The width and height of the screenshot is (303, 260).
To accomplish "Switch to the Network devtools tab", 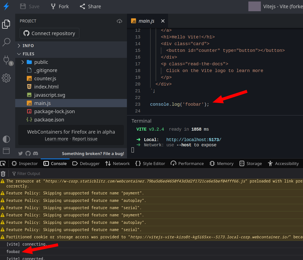I will (x=117, y=164).
